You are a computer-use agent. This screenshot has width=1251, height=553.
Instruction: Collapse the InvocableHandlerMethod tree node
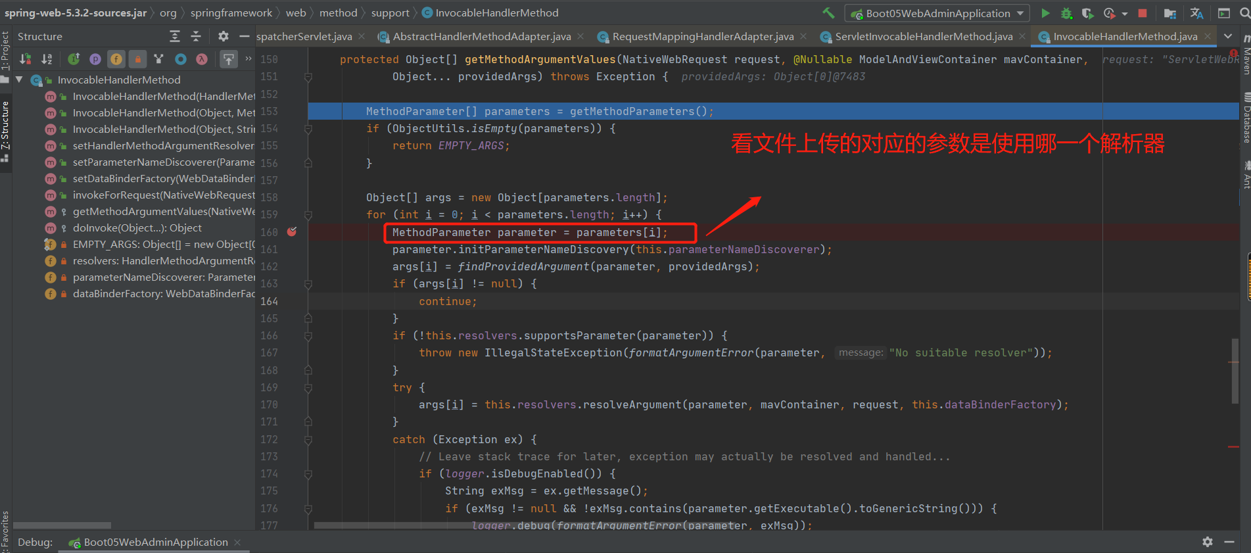click(19, 80)
